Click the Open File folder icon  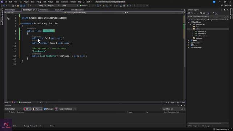18,6
